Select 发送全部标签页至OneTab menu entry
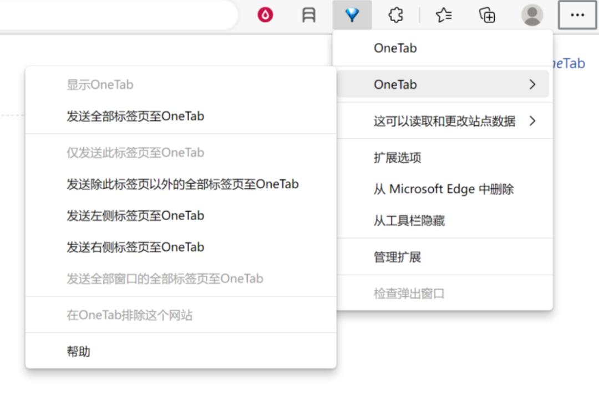Viewport: 599px width, 395px height. click(135, 116)
